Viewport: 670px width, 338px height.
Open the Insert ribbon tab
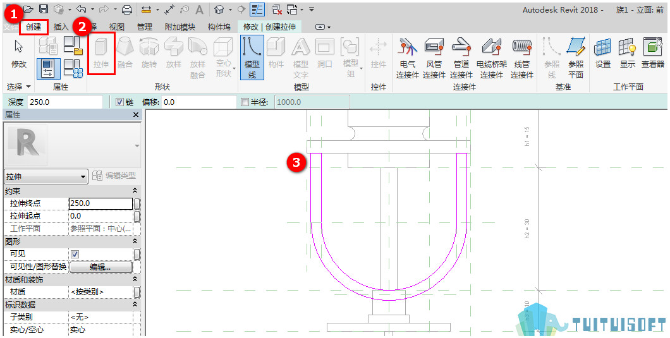coord(61,27)
